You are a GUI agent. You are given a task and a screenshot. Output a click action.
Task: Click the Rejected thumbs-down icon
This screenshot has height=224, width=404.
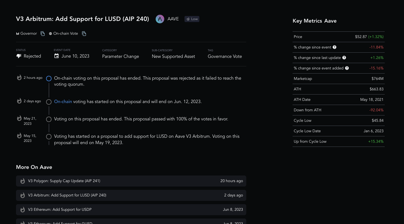(19, 56)
